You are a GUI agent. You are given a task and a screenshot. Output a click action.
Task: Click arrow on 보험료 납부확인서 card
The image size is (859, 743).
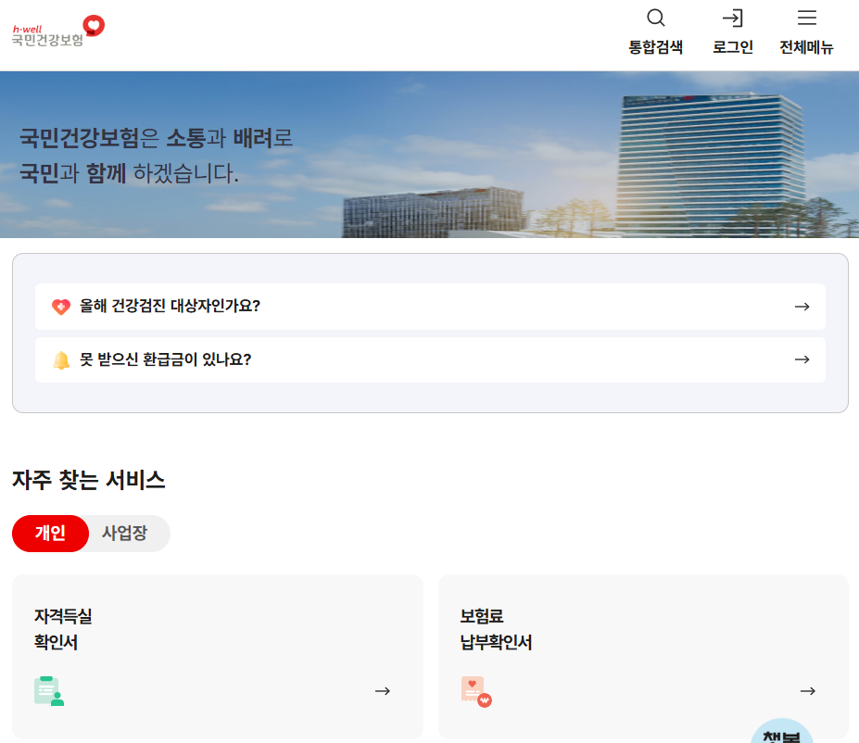tap(807, 691)
